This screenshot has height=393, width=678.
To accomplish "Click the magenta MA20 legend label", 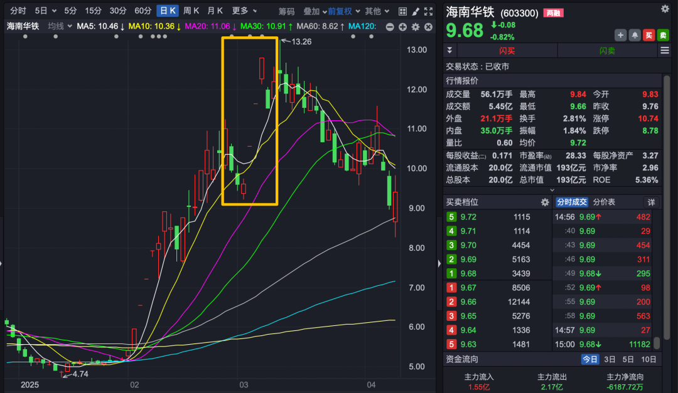I will click(x=201, y=26).
